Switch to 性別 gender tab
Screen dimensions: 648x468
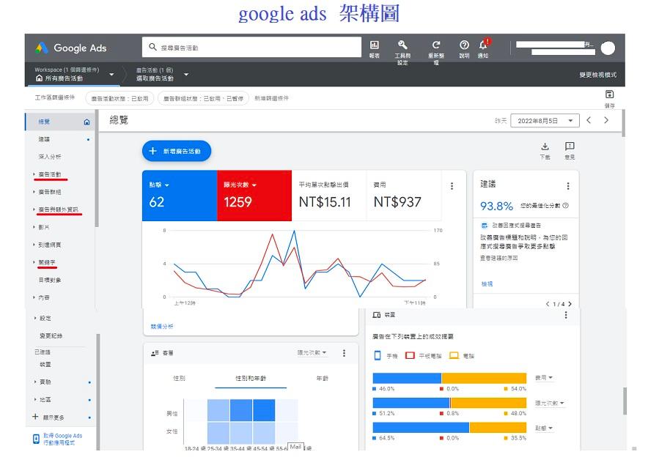pos(179,378)
